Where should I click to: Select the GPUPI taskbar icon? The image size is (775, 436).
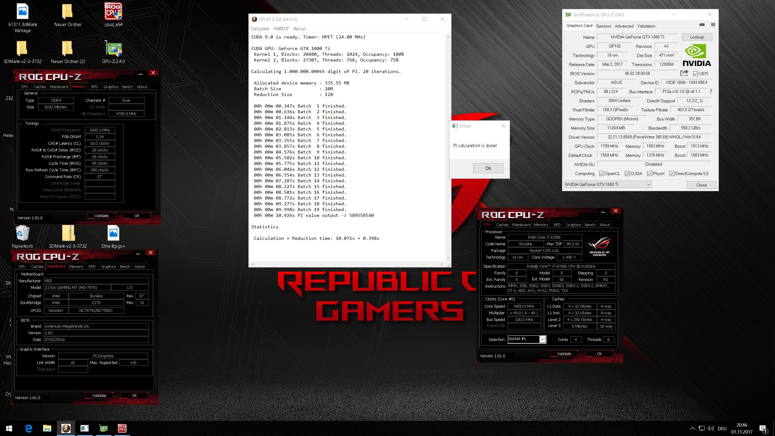point(66,428)
